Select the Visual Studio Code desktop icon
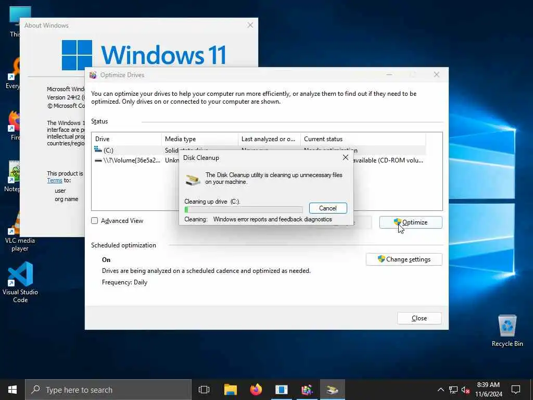533x400 pixels. tap(20, 282)
